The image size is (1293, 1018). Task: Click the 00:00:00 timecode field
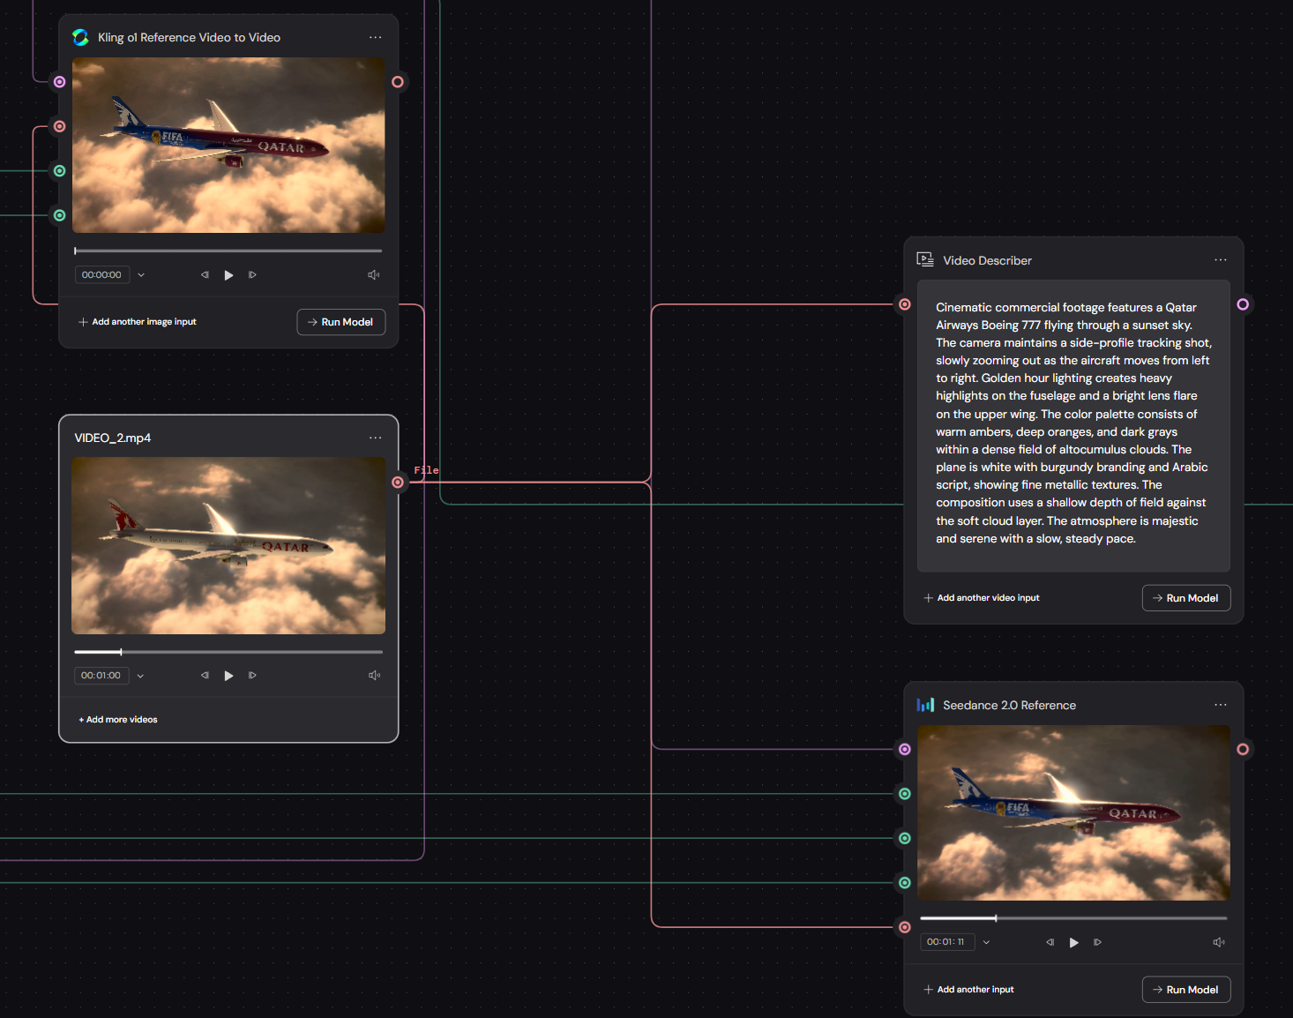click(x=102, y=275)
